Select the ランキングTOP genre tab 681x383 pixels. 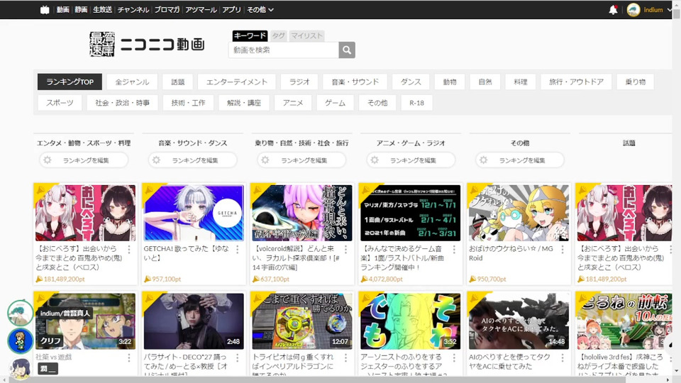coord(70,82)
